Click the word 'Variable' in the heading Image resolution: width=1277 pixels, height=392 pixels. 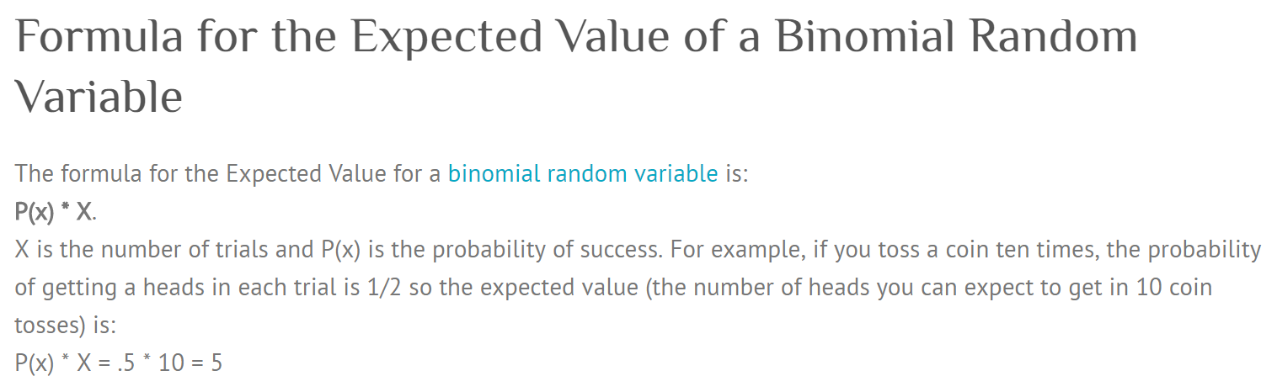click(99, 96)
